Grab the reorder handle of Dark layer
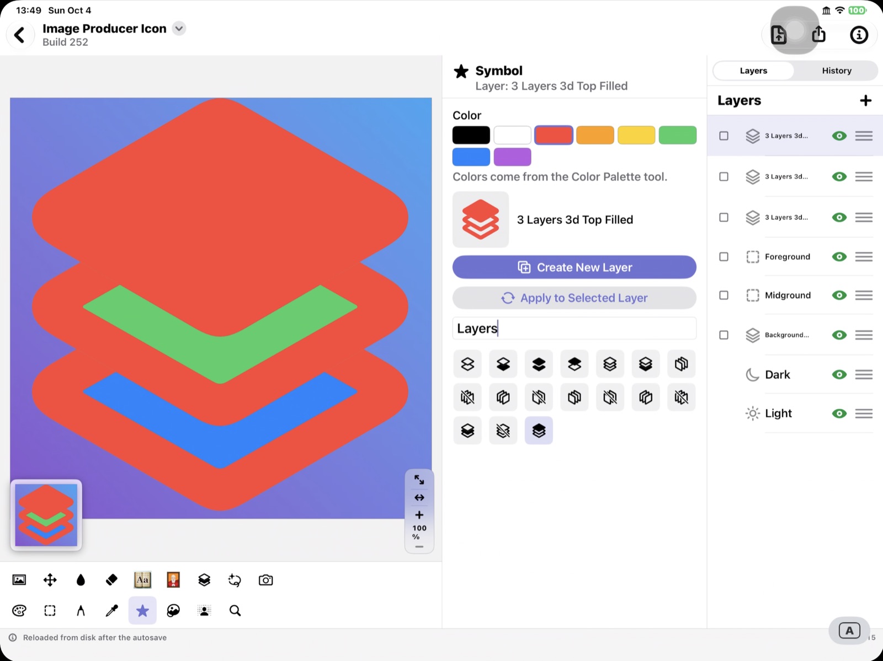The height and width of the screenshot is (661, 883). click(864, 375)
